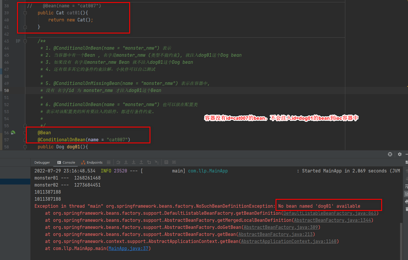Viewport: 408px width, 260px height.
Task: Click the console Print icon
Action: [x=407, y=202]
